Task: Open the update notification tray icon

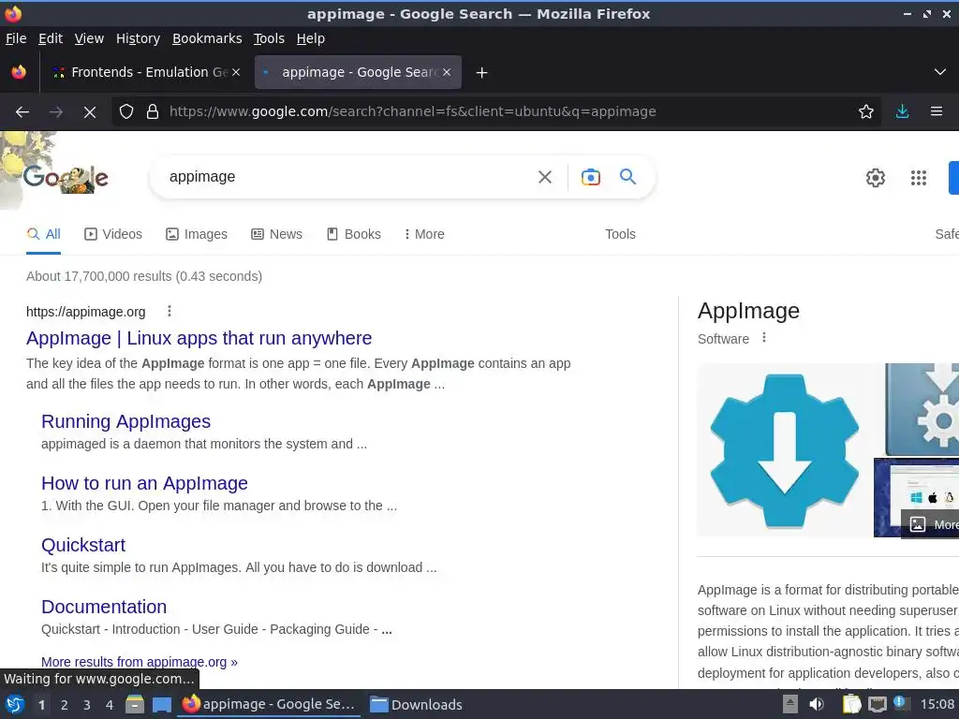Action: [900, 703]
